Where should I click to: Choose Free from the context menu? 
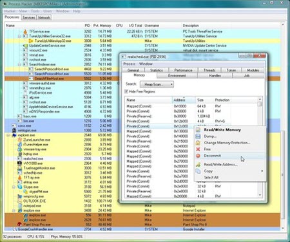coord(230,149)
